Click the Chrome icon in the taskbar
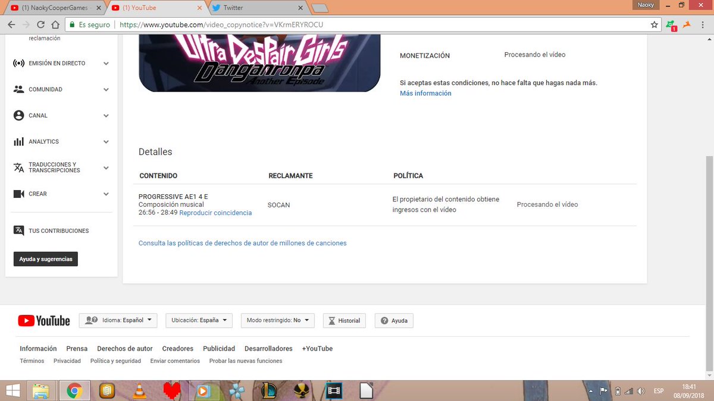714x401 pixels. click(x=74, y=391)
